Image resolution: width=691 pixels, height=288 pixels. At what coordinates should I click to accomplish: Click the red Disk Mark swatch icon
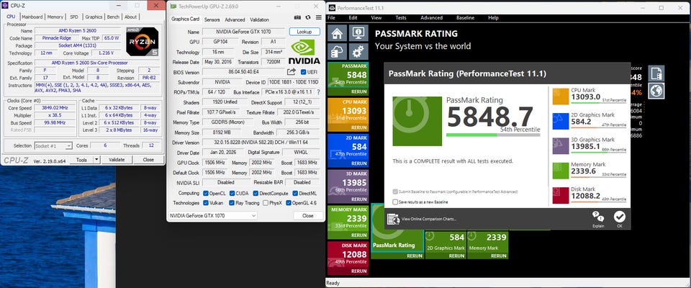[x=561, y=195]
